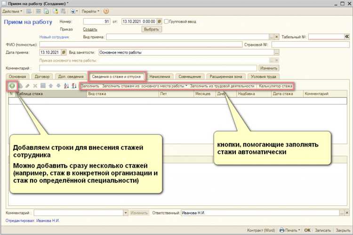Open the Доп. сведения tab
353x235 pixels.
tap(71, 77)
